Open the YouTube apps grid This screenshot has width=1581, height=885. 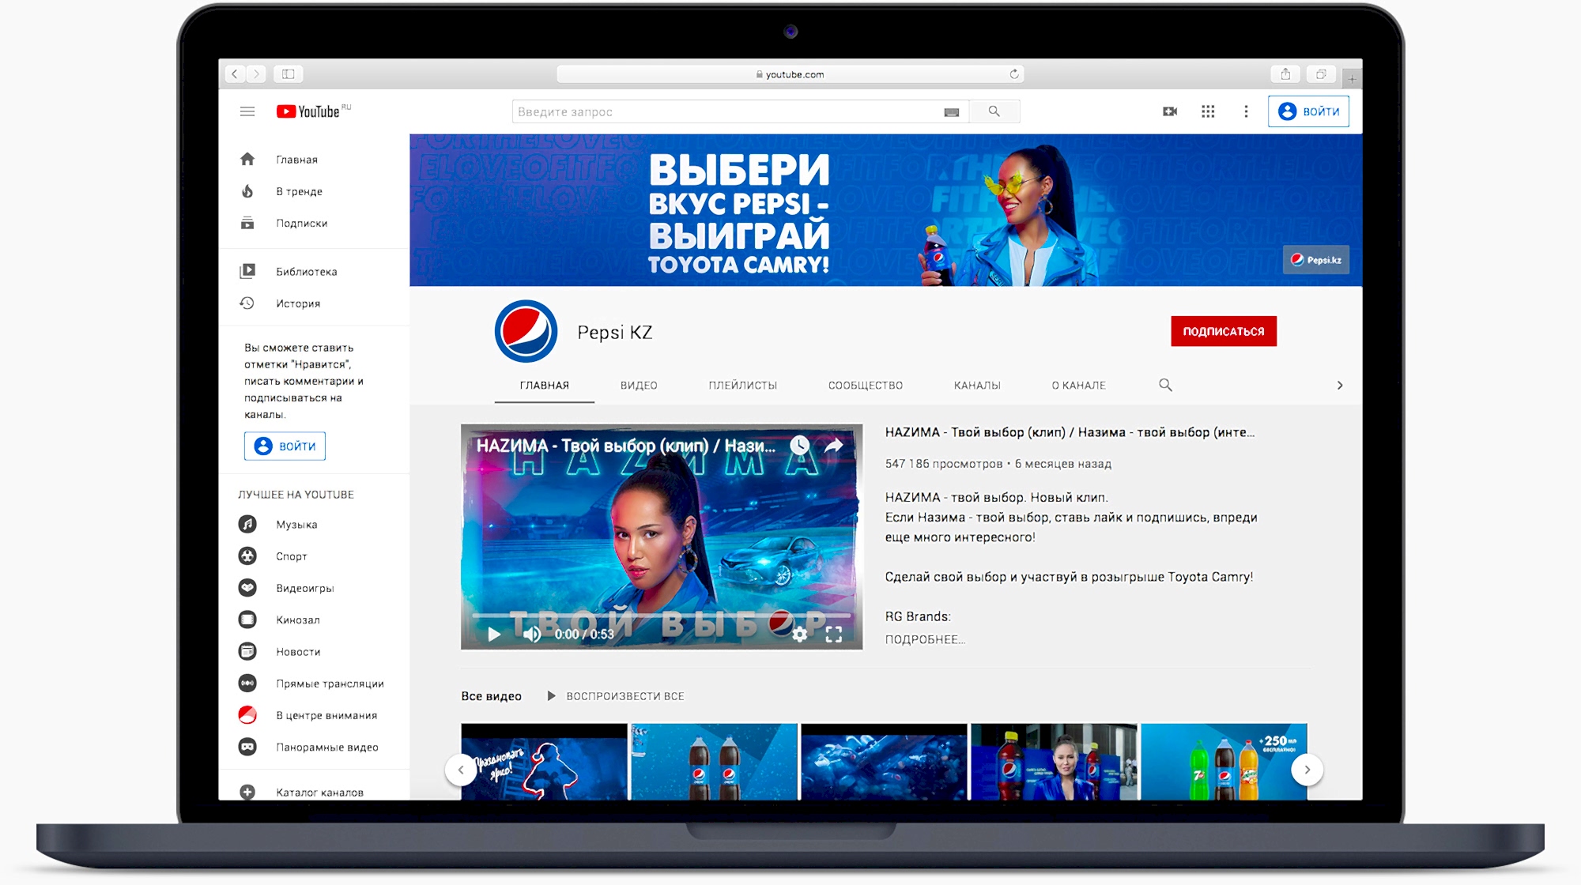[x=1208, y=111]
